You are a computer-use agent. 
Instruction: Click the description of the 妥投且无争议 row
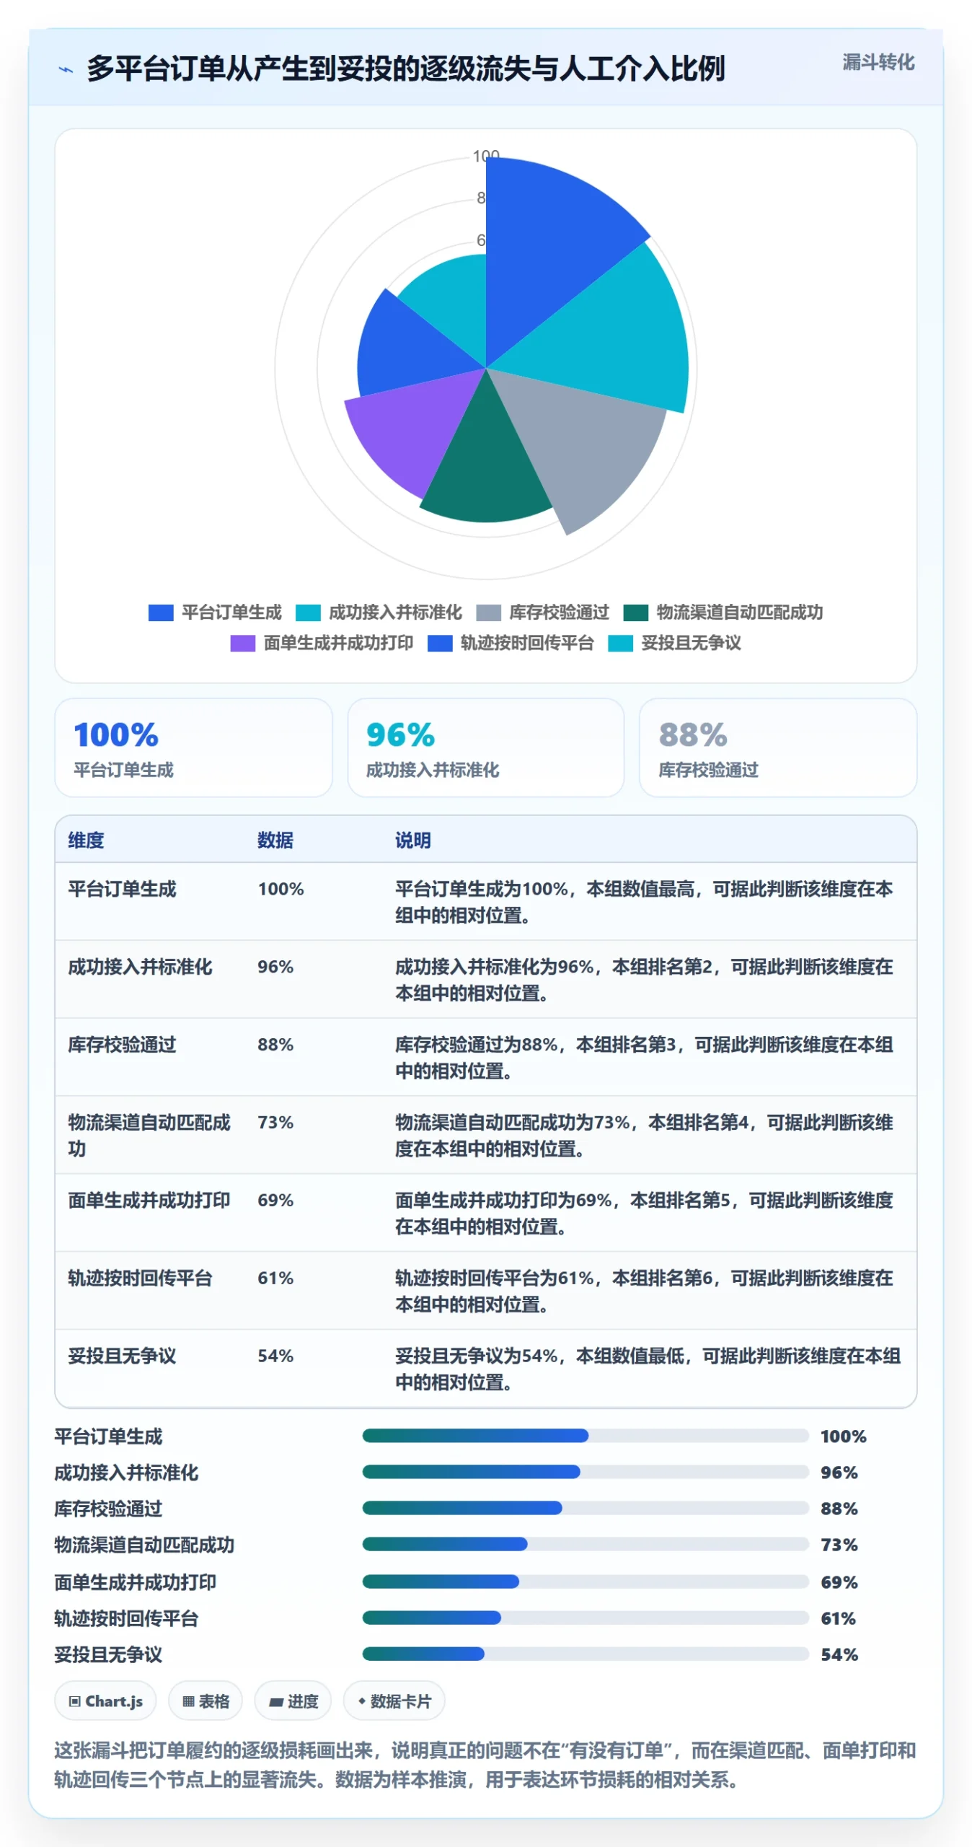(x=648, y=1369)
